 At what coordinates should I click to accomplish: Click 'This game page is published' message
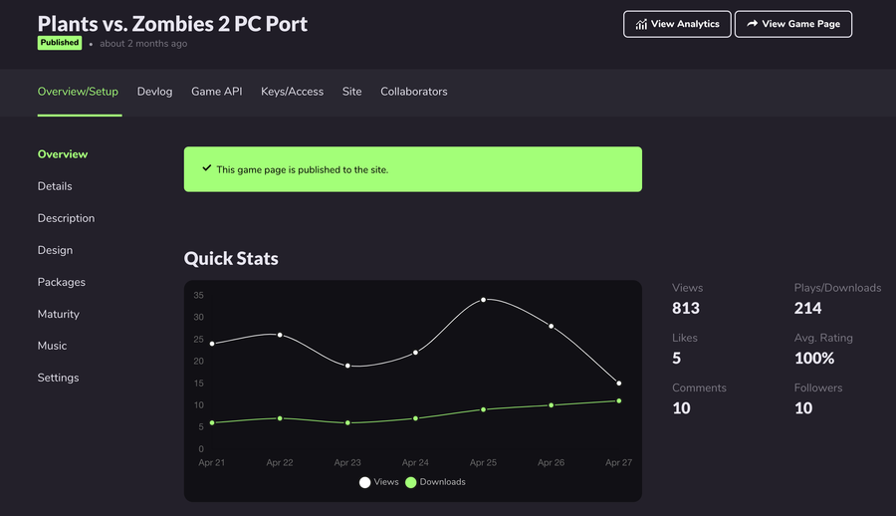pyautogui.click(x=303, y=170)
